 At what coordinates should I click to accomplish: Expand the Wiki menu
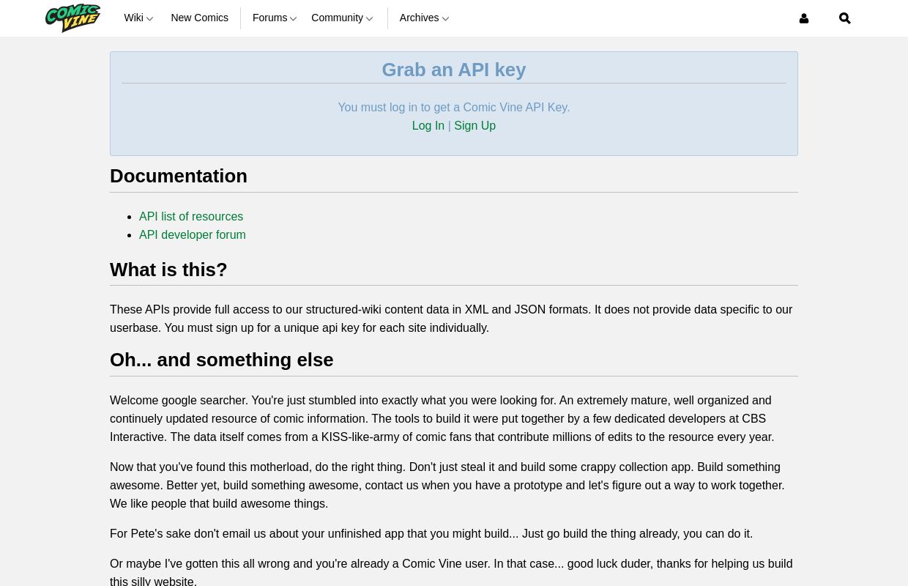(138, 18)
